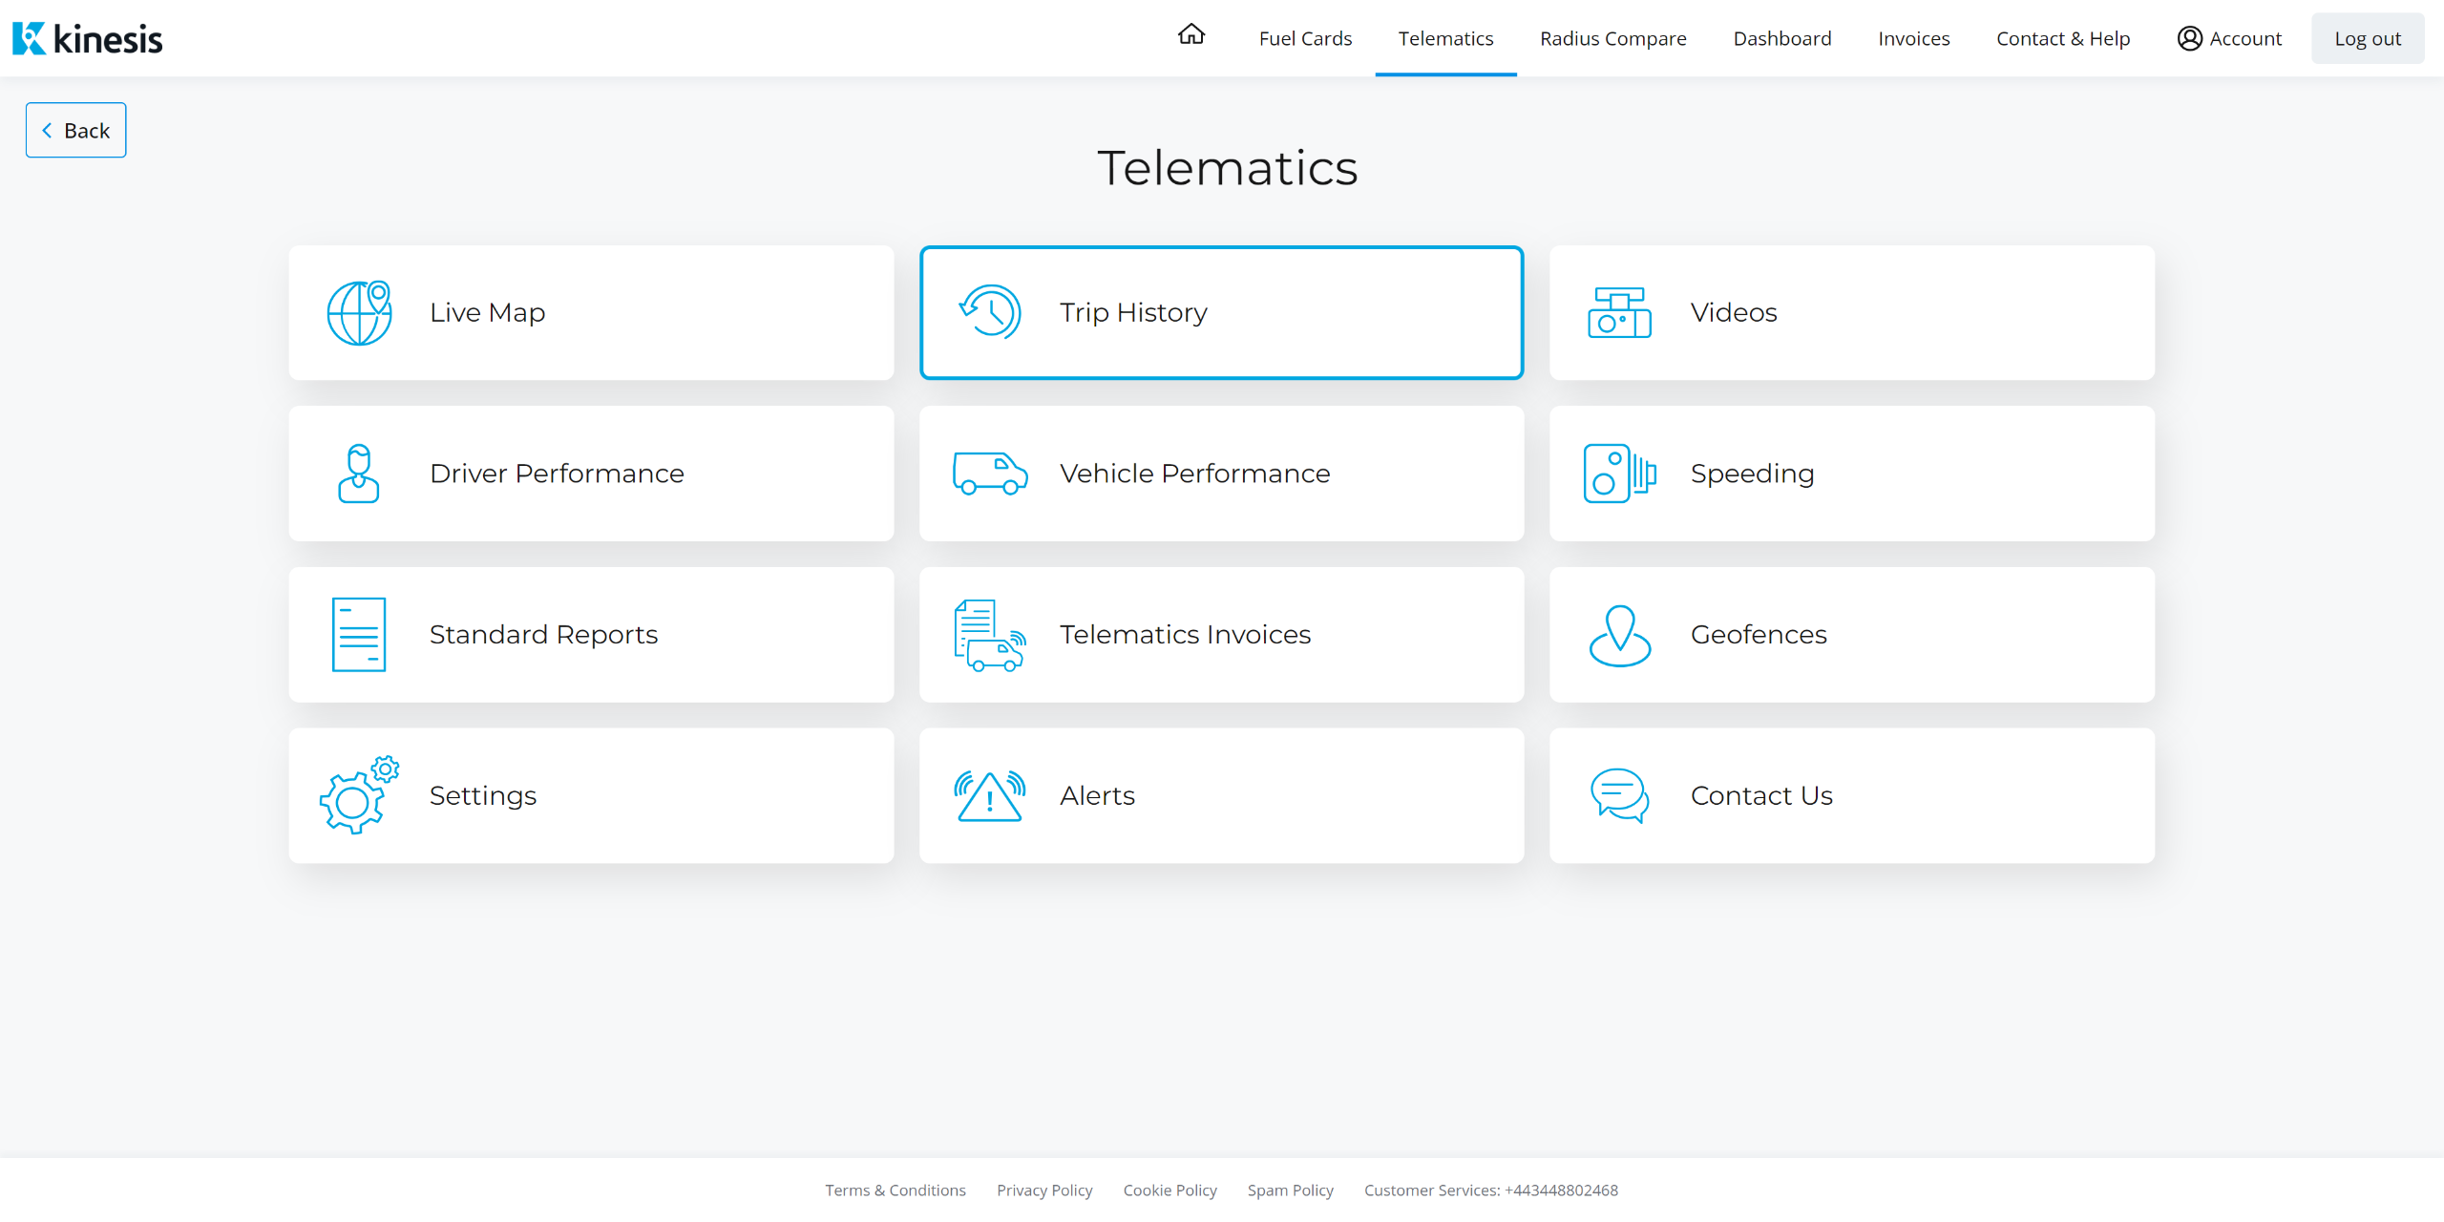Click the Kinesis logo

(x=88, y=39)
